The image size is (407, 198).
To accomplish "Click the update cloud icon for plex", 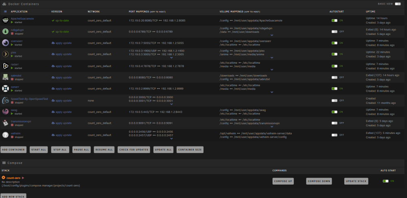I will (53, 54).
